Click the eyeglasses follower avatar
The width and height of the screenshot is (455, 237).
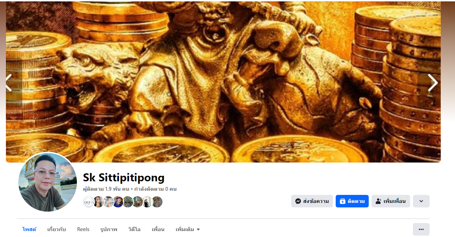89,202
